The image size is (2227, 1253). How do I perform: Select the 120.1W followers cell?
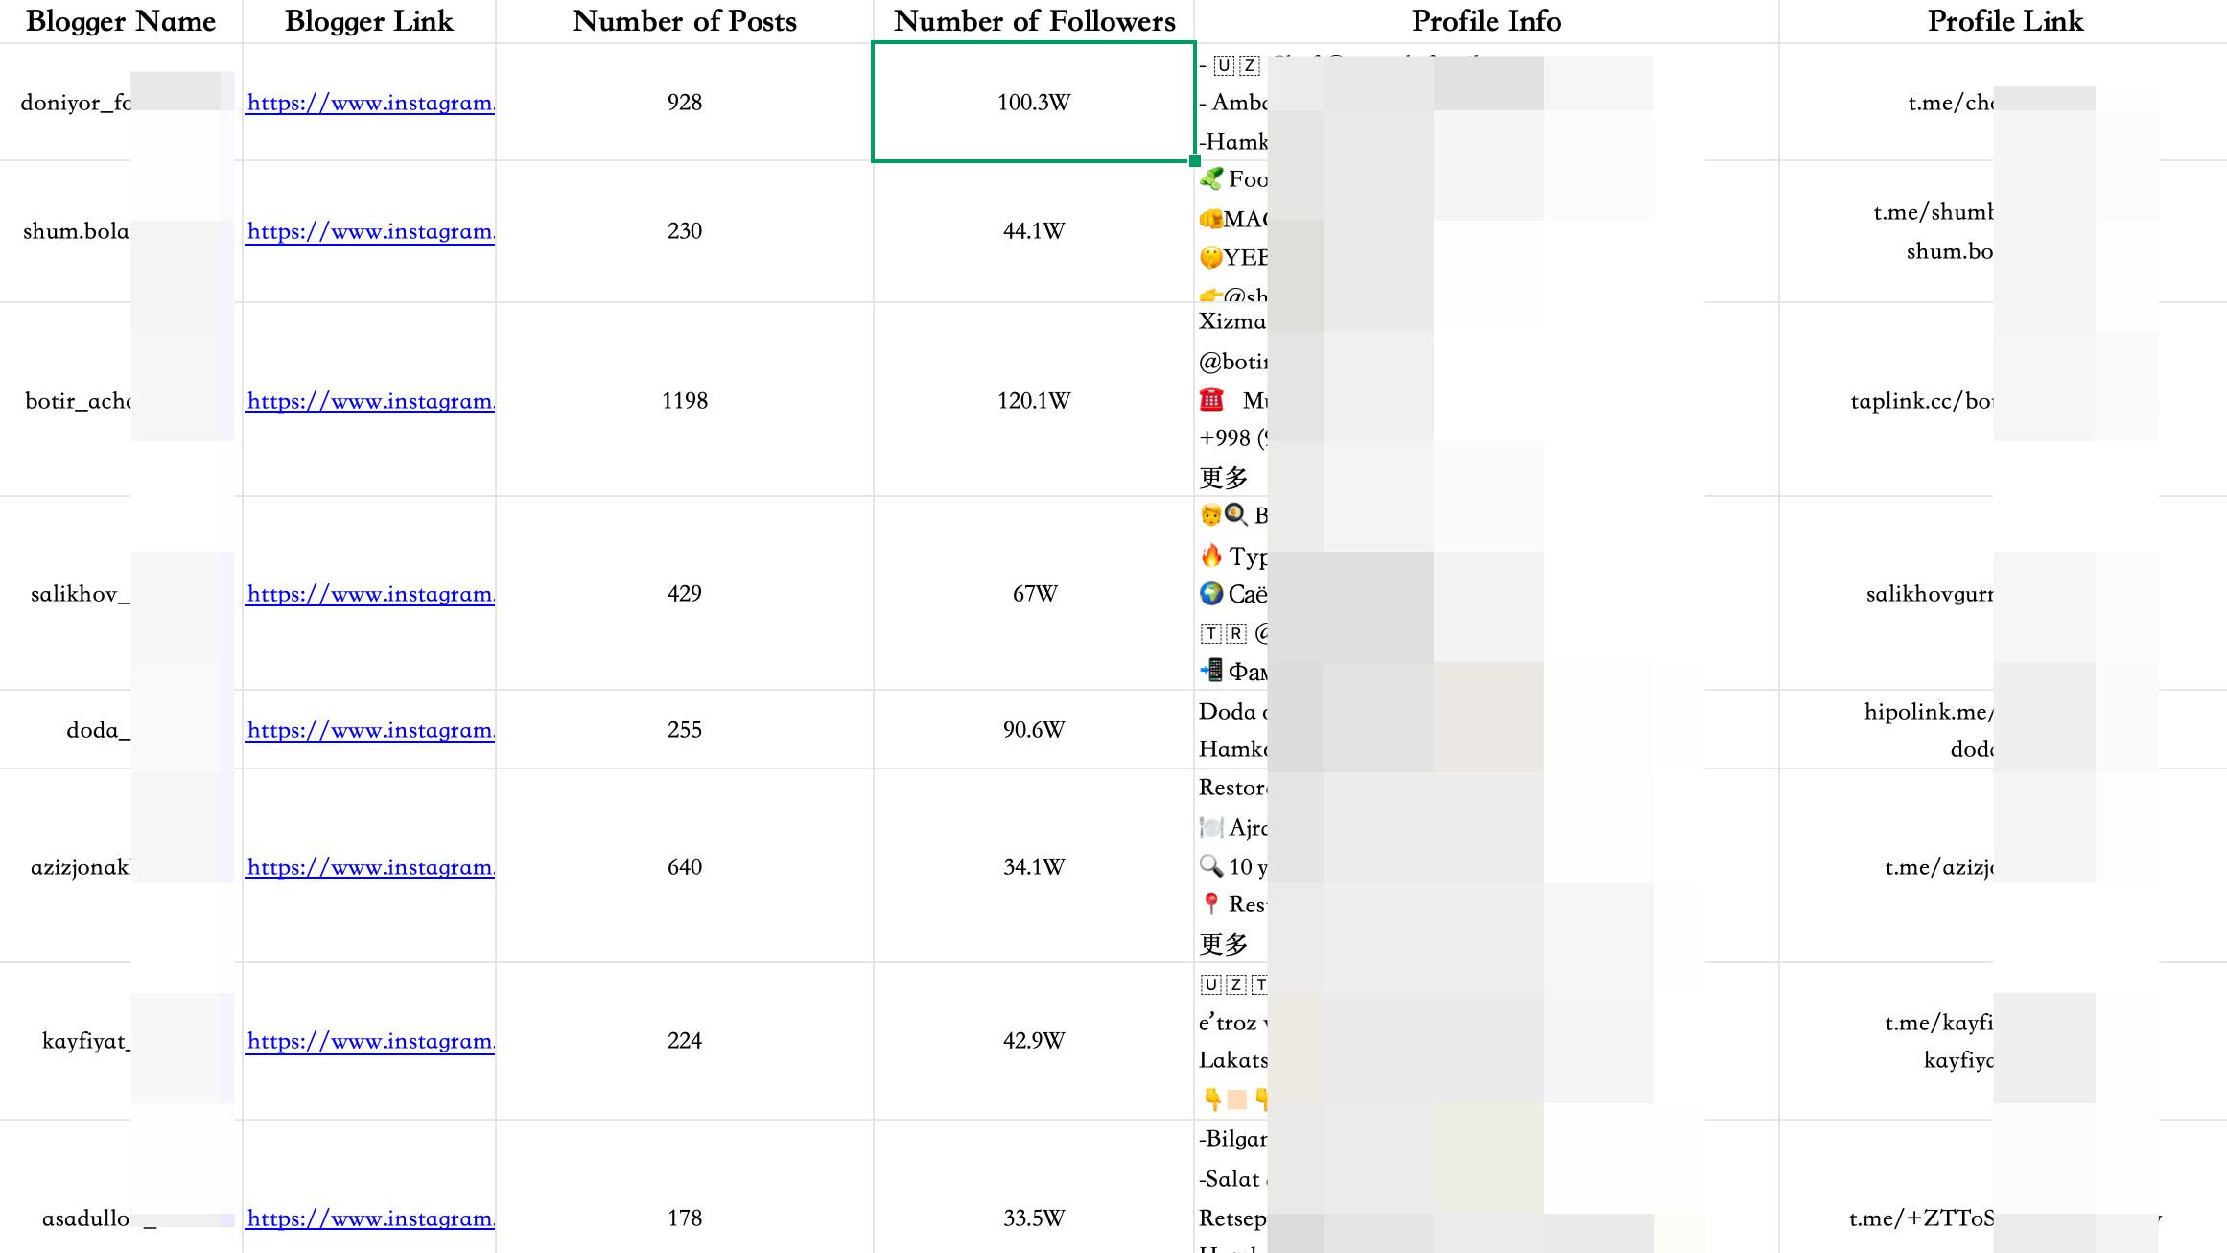click(1034, 400)
